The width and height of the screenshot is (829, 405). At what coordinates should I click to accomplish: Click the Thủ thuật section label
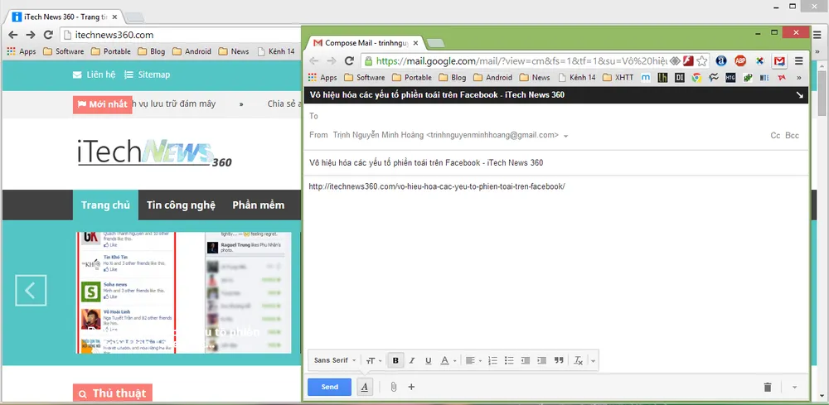click(113, 393)
